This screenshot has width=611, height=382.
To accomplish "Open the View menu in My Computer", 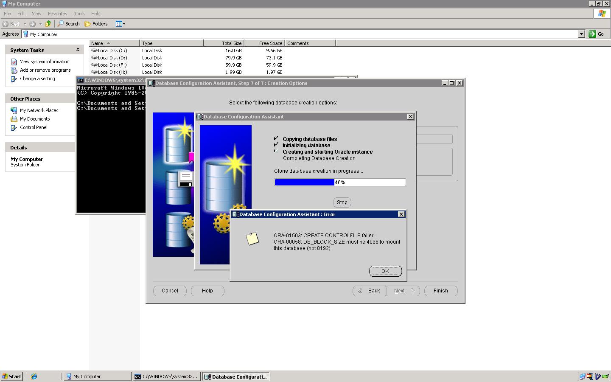I will tap(36, 14).
